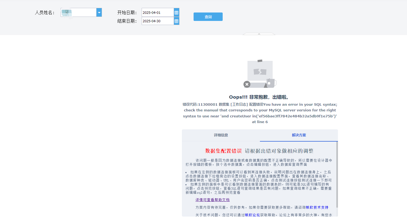Click the Oops!!! 非常抱歉，出错啦 heading

[x=260, y=97]
